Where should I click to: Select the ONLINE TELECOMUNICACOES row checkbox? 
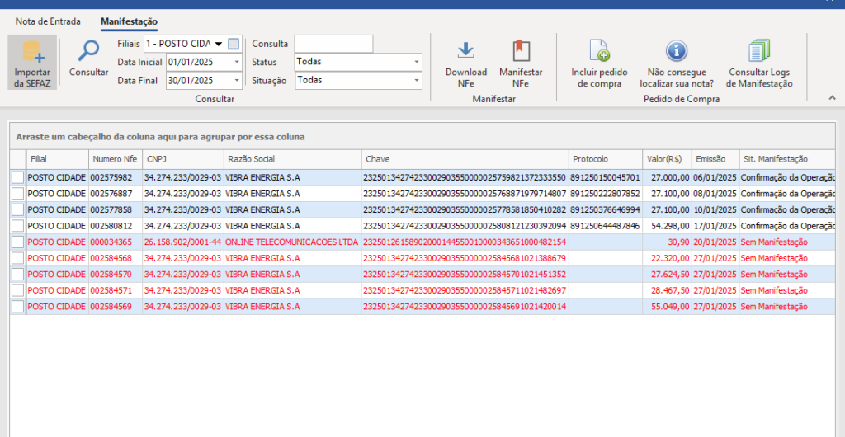tap(17, 242)
